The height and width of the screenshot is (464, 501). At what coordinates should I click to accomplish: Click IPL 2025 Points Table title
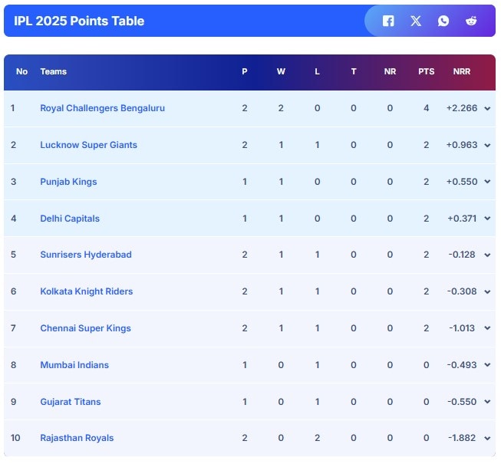(79, 21)
